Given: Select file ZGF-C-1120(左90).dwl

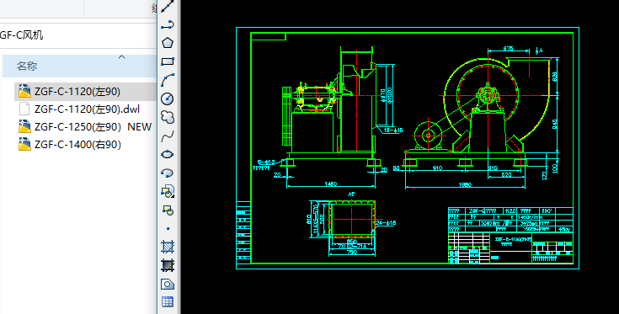Looking at the screenshot, I should (87, 109).
